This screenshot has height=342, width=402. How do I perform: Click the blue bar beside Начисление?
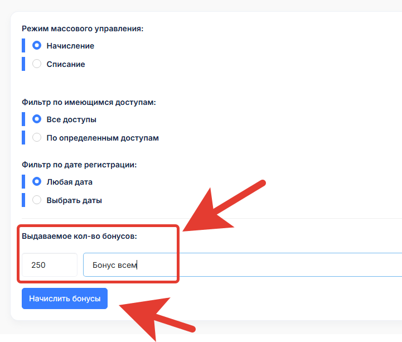pyautogui.click(x=23, y=45)
